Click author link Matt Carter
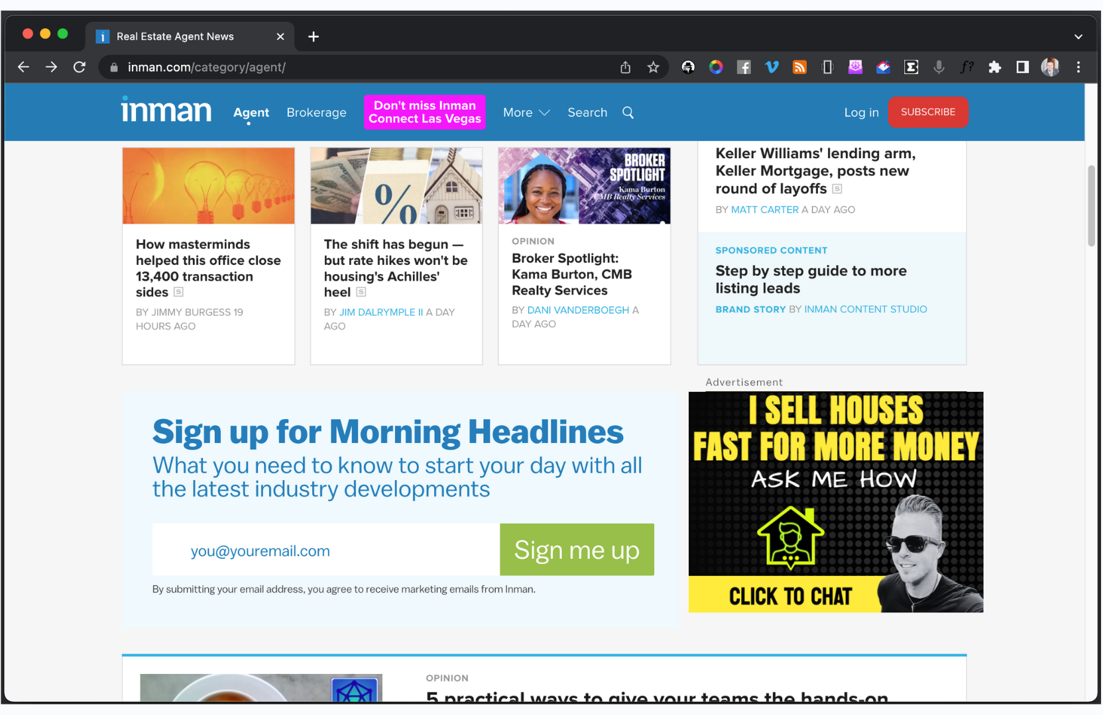 coord(765,210)
